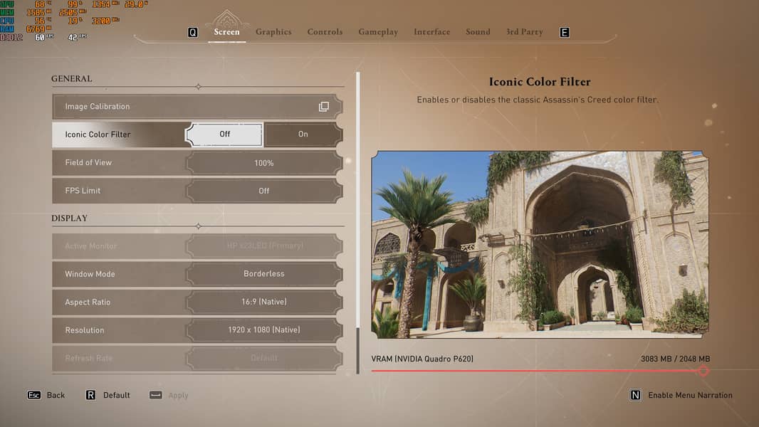759x427 pixels.
Task: Click the Default label
Action: coord(116,395)
